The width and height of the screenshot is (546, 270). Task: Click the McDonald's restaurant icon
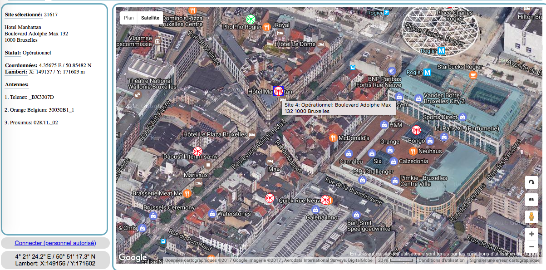(x=333, y=137)
